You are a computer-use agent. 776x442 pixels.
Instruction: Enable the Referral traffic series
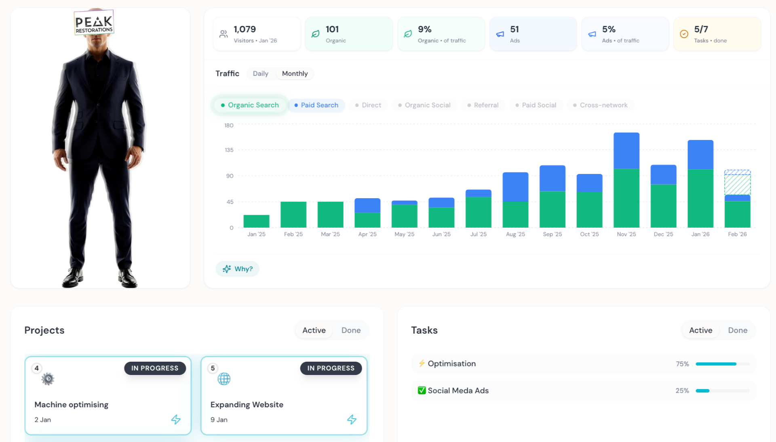pyautogui.click(x=483, y=105)
